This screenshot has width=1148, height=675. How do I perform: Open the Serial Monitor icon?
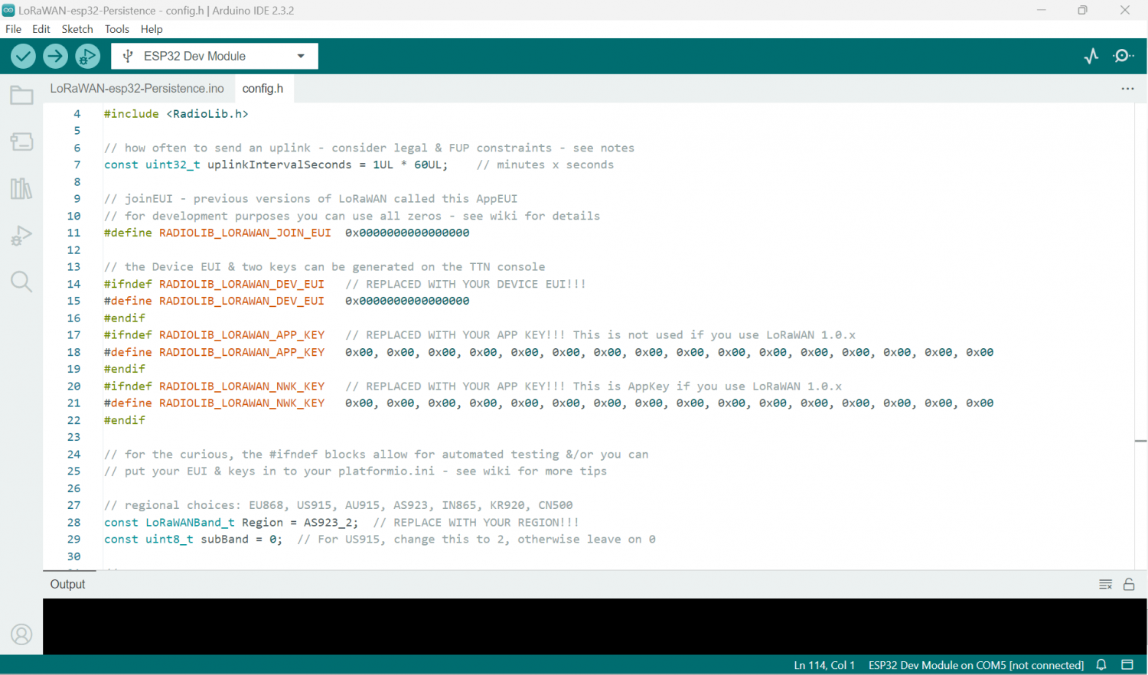[x=1123, y=56]
